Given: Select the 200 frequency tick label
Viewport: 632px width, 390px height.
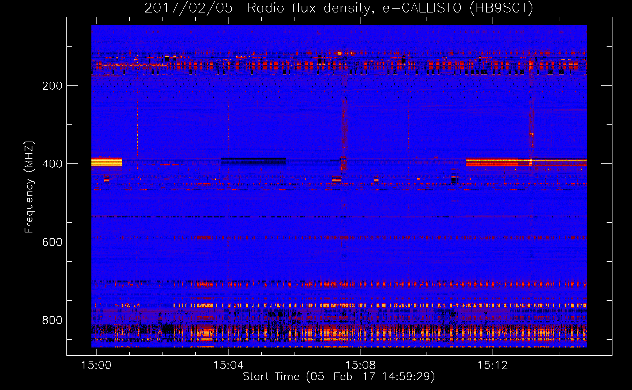Looking at the screenshot, I should tap(52, 86).
